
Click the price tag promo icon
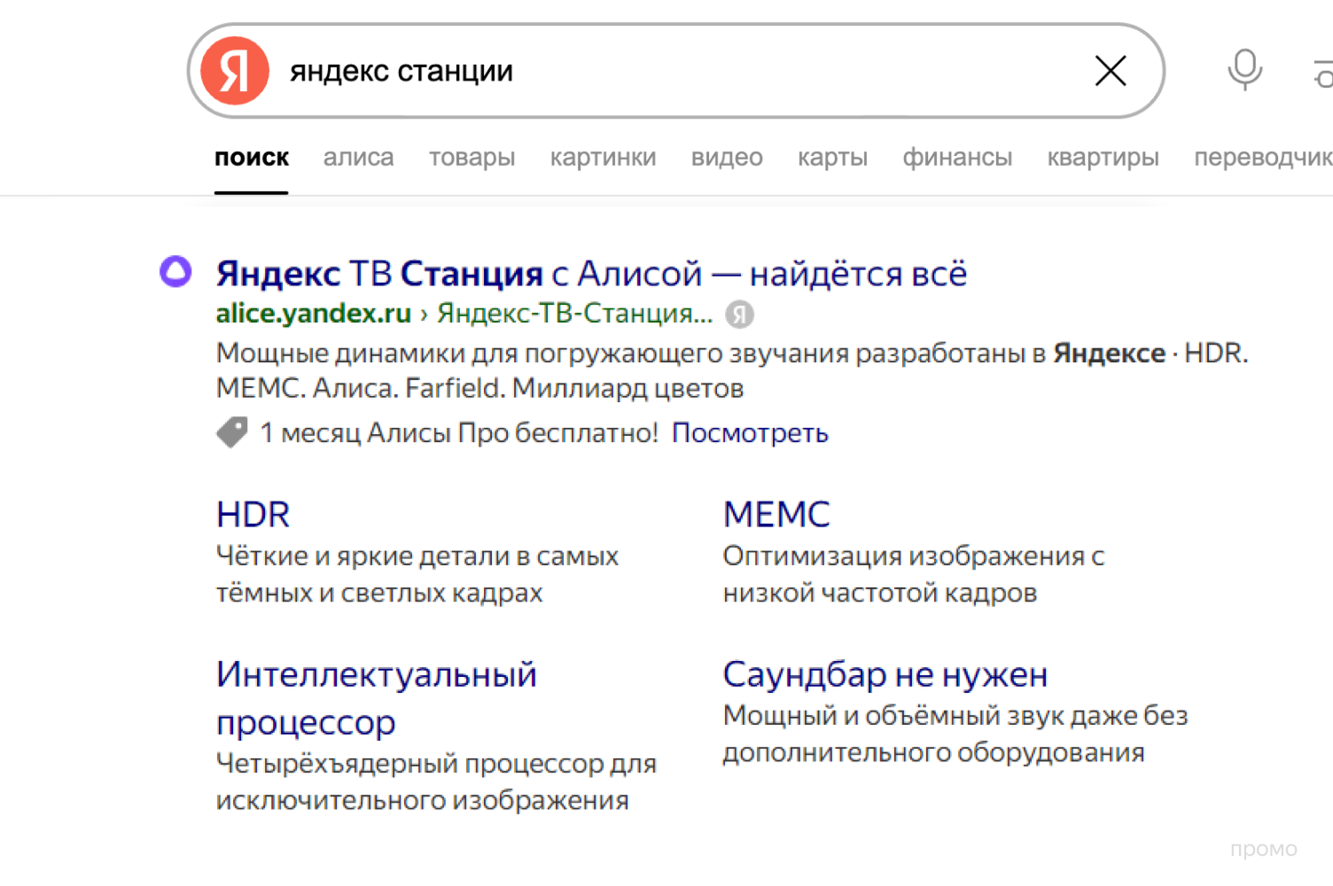232,432
